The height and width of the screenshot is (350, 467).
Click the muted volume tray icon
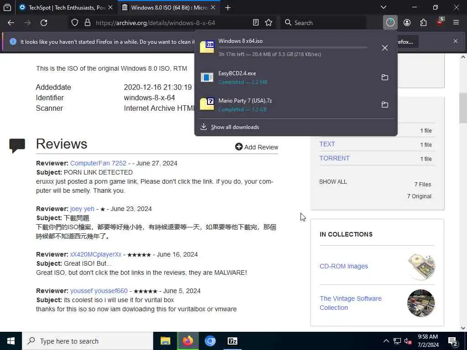click(408, 341)
